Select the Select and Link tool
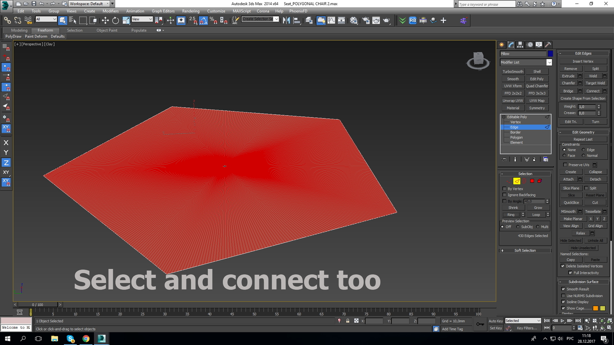Viewport: 614px width, 345px height. 7,20
